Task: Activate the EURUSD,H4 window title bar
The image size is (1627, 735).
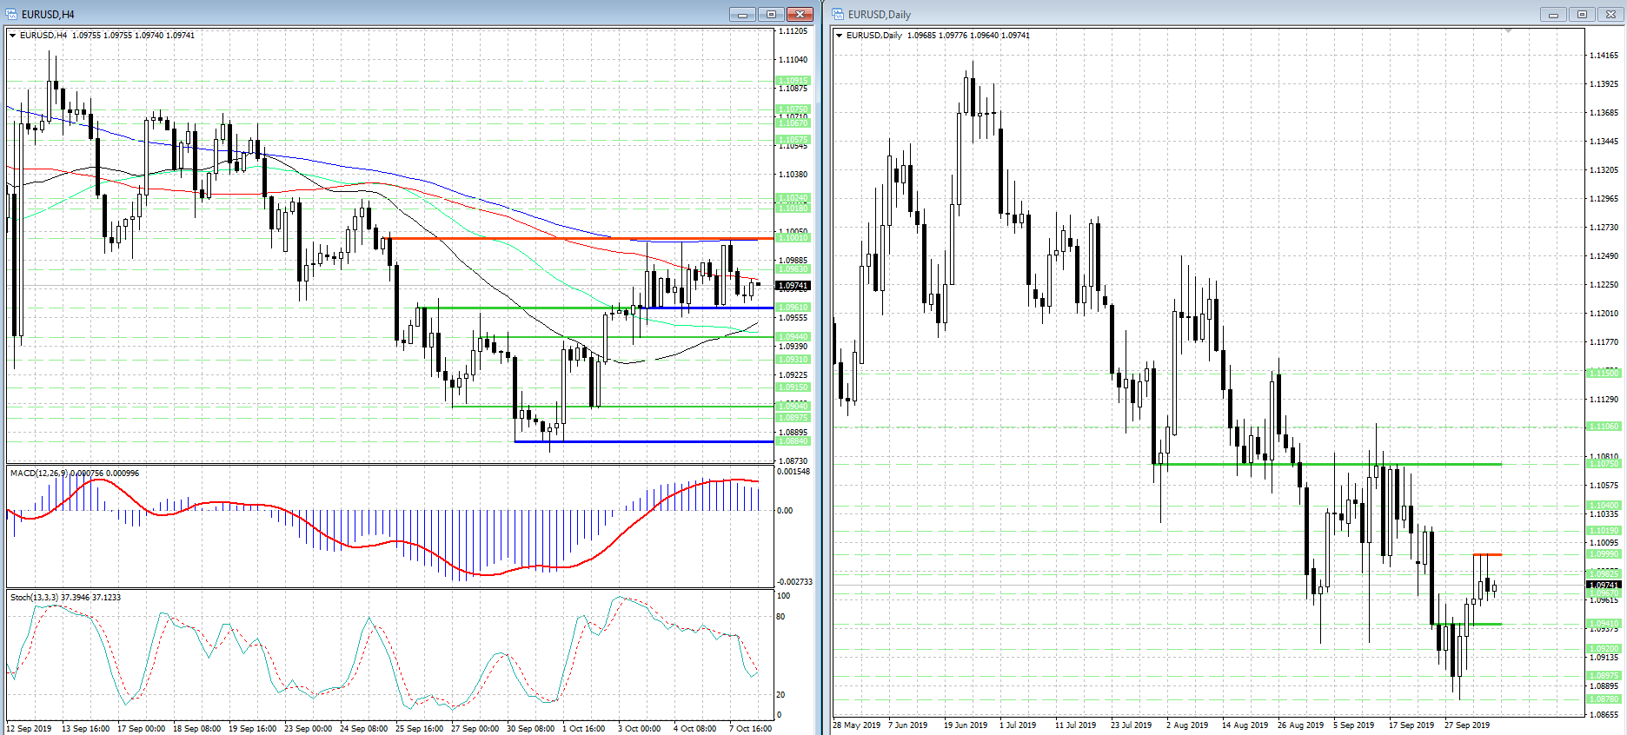Action: [x=348, y=14]
